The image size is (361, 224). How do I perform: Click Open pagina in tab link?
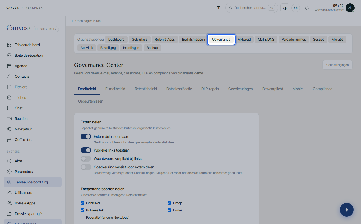(x=86, y=21)
